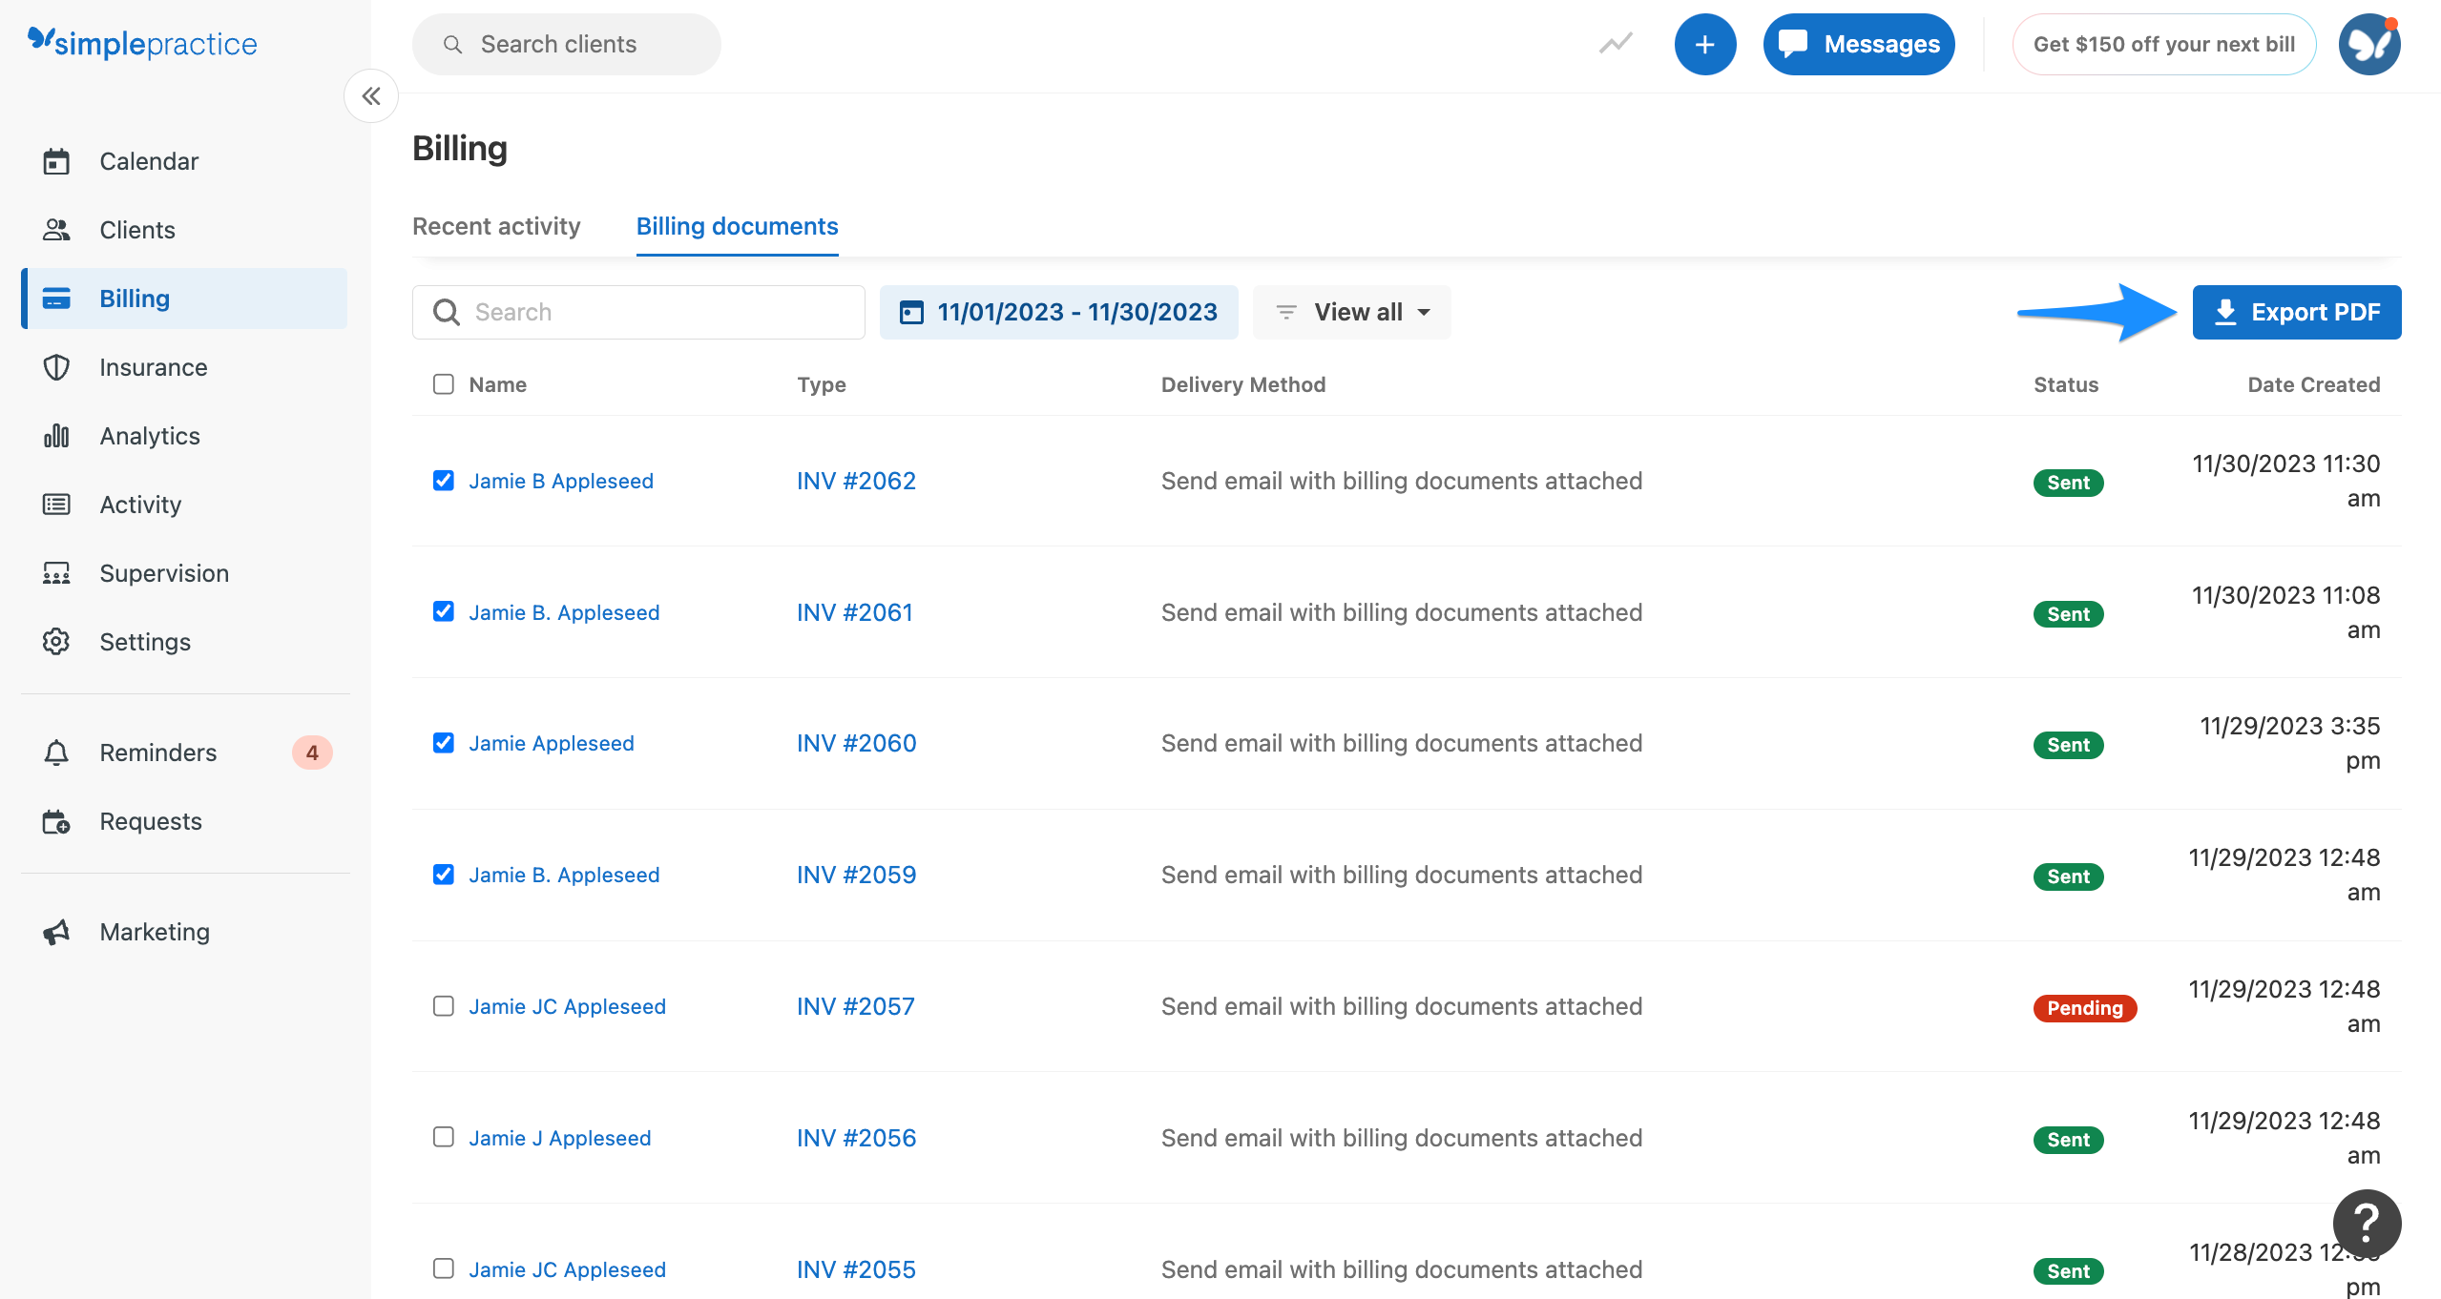Click the Reminders bell icon
This screenshot has height=1299, width=2441.
[56, 752]
